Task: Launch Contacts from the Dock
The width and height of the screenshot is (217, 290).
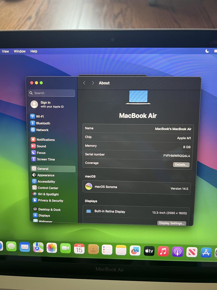Action: [x=93, y=249]
